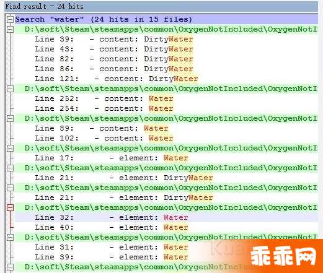Collapse the Search "water" results root node
The height and width of the screenshot is (273, 323).
click(x=10, y=20)
